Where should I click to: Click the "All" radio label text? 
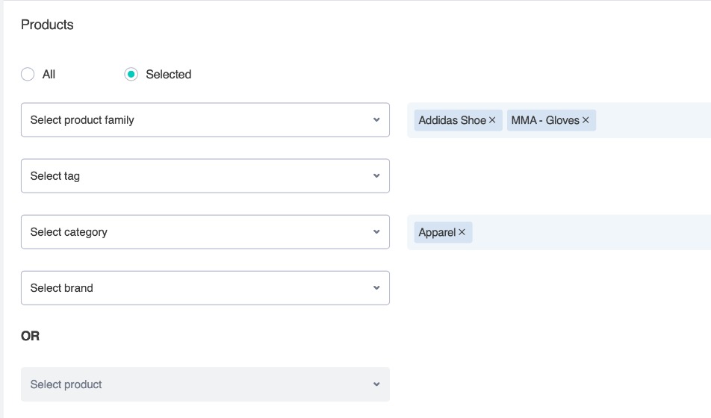point(49,75)
